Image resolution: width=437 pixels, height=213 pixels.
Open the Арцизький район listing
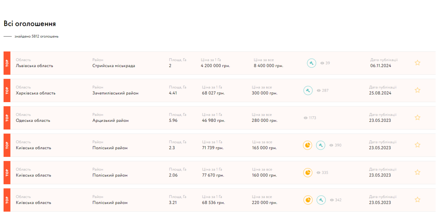tap(110, 120)
